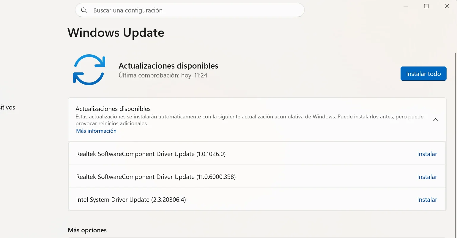The height and width of the screenshot is (238, 457).
Task: Install the Realtek driver update version 11.0.6000.398
Action: 427,177
